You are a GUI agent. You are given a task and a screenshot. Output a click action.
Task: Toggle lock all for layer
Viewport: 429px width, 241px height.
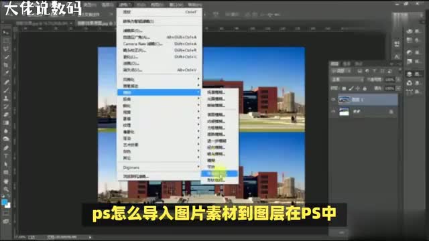(365, 88)
